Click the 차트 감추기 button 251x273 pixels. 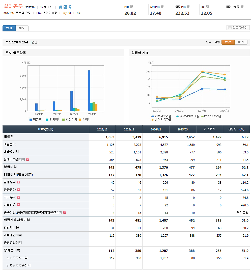click(x=238, y=28)
